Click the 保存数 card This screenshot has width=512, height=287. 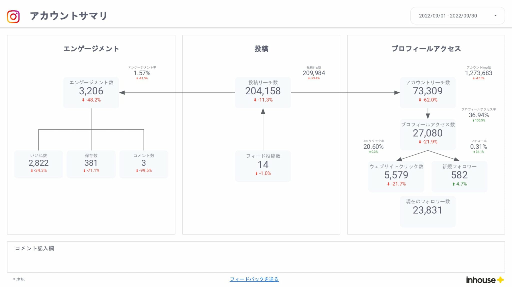(x=91, y=164)
